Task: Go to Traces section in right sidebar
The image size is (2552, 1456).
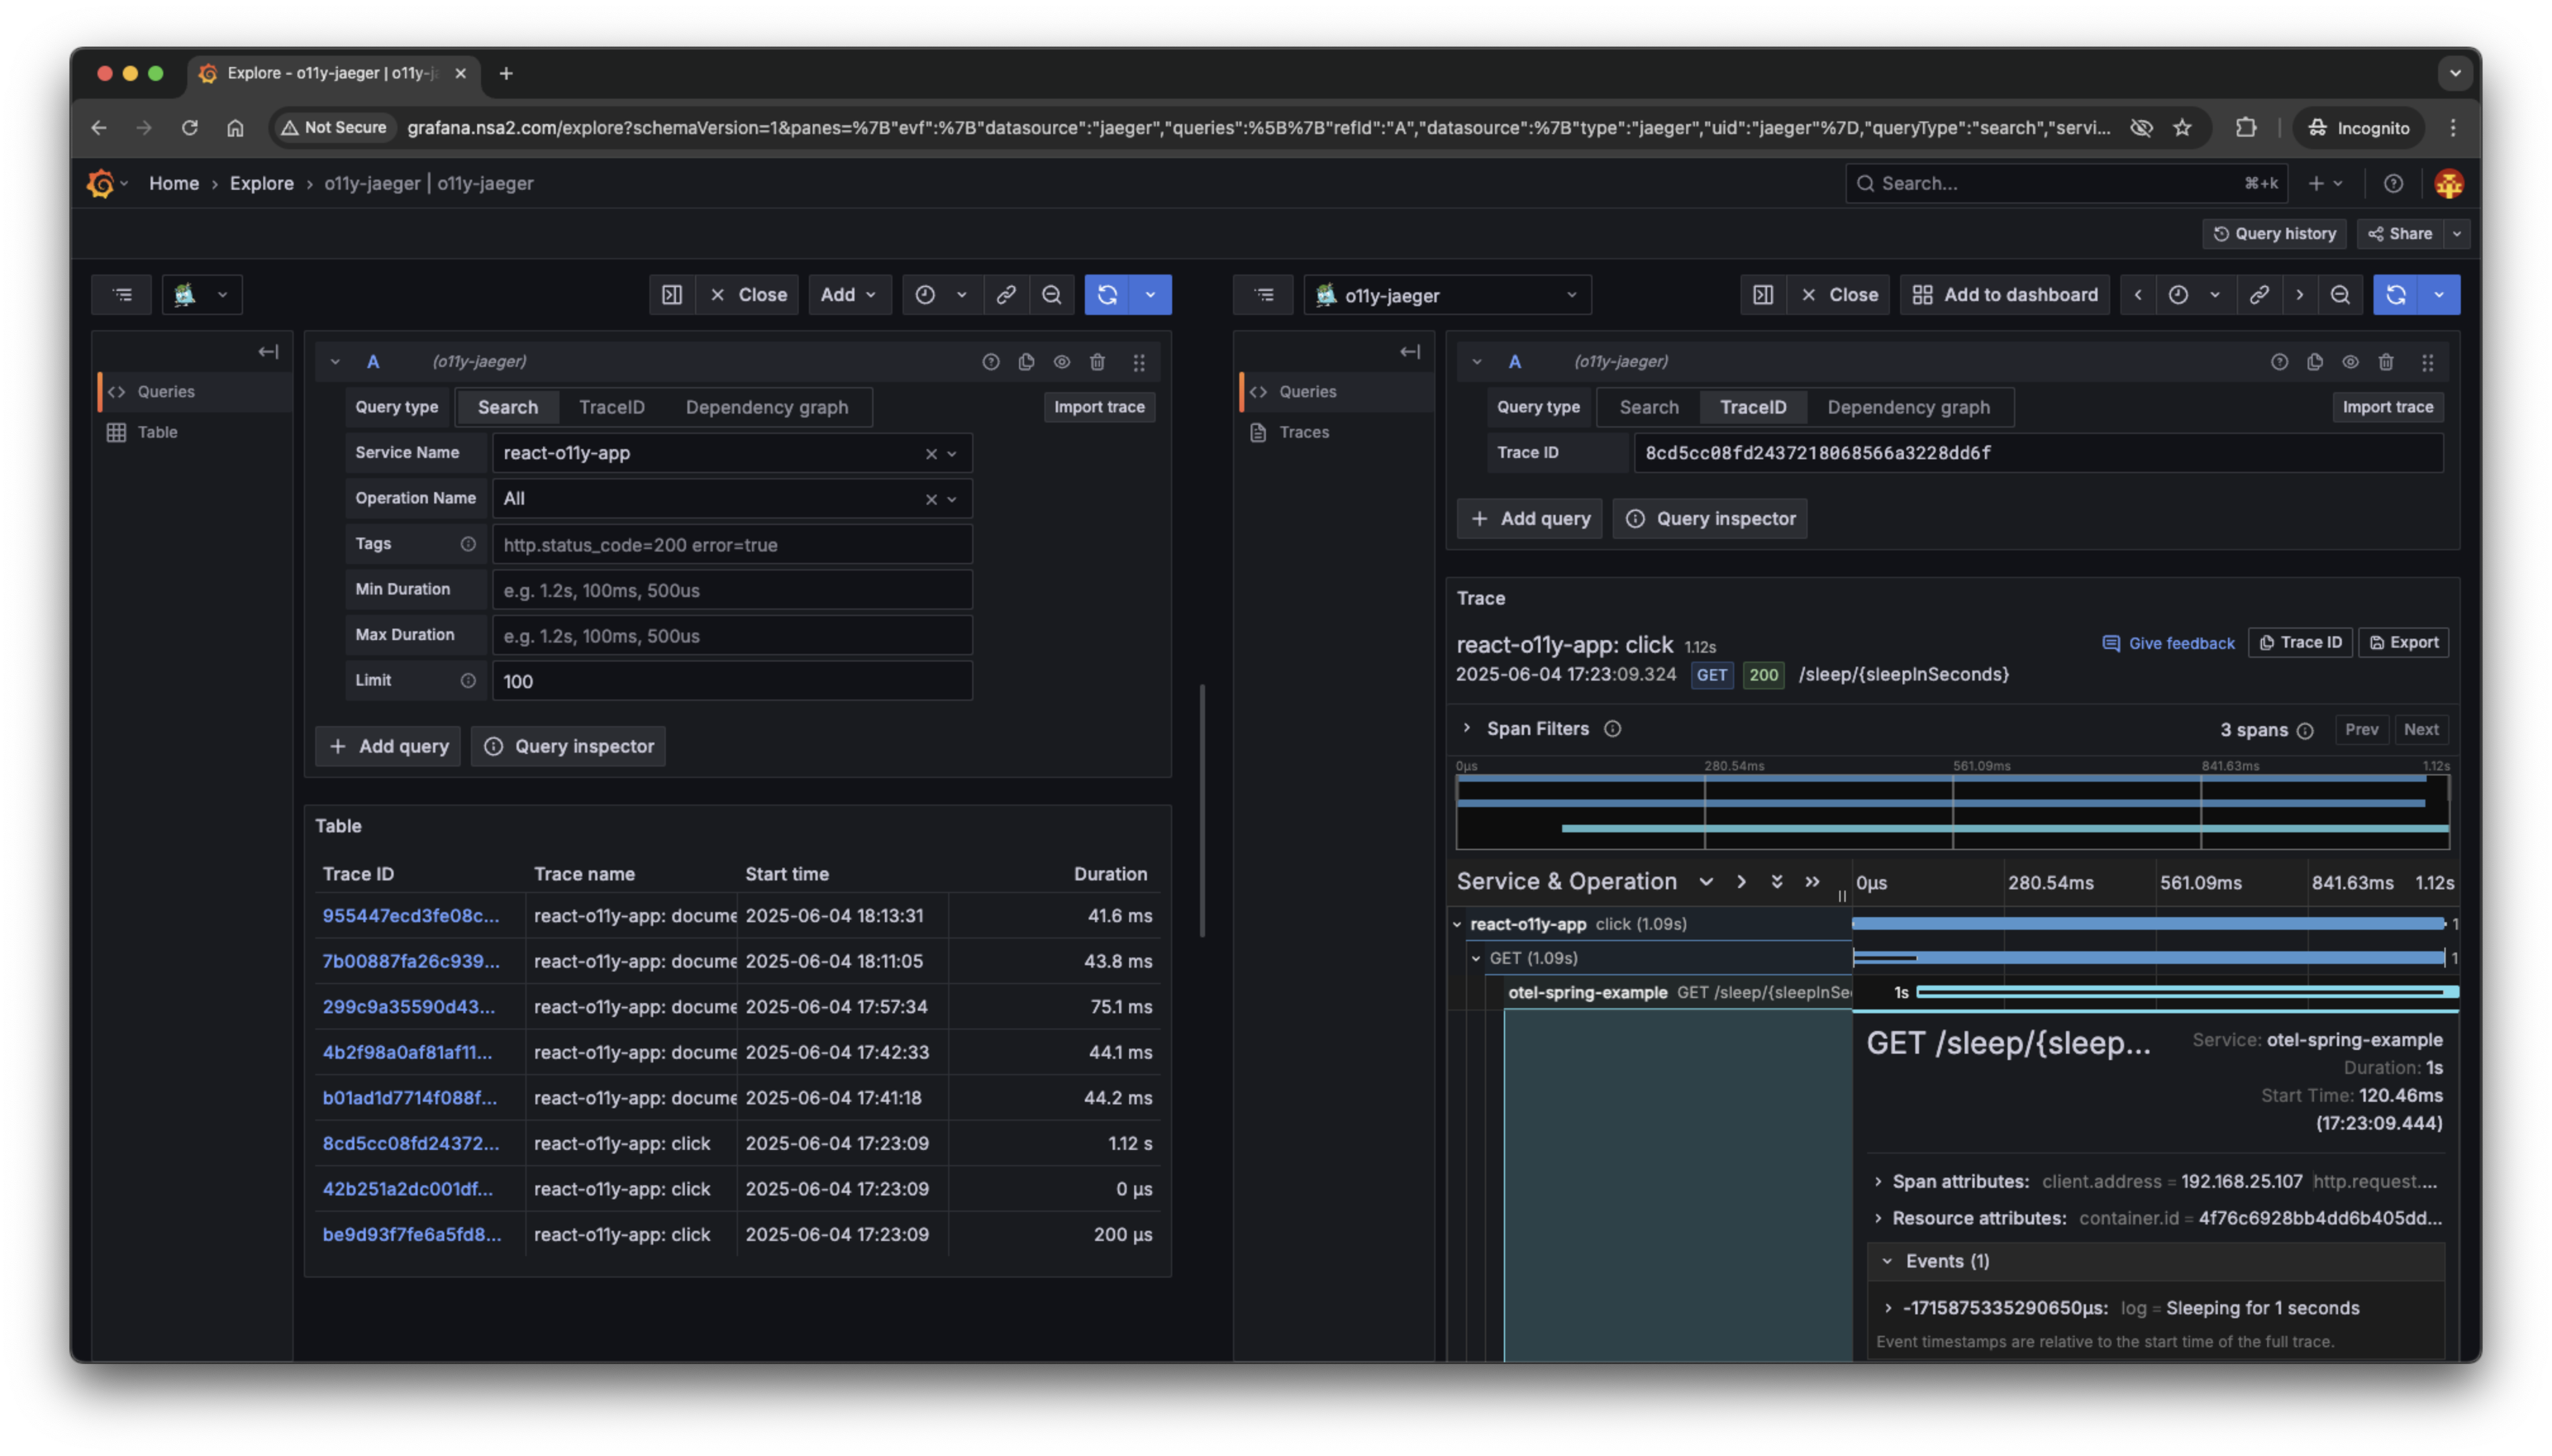Action: 1303,433
